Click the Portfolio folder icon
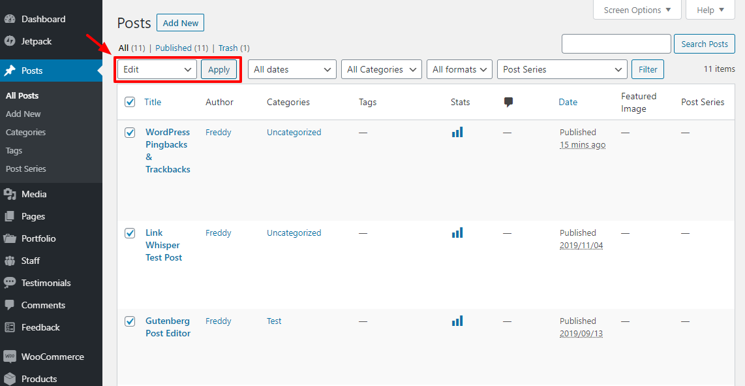Screen dimensions: 745x386 (x=10, y=238)
